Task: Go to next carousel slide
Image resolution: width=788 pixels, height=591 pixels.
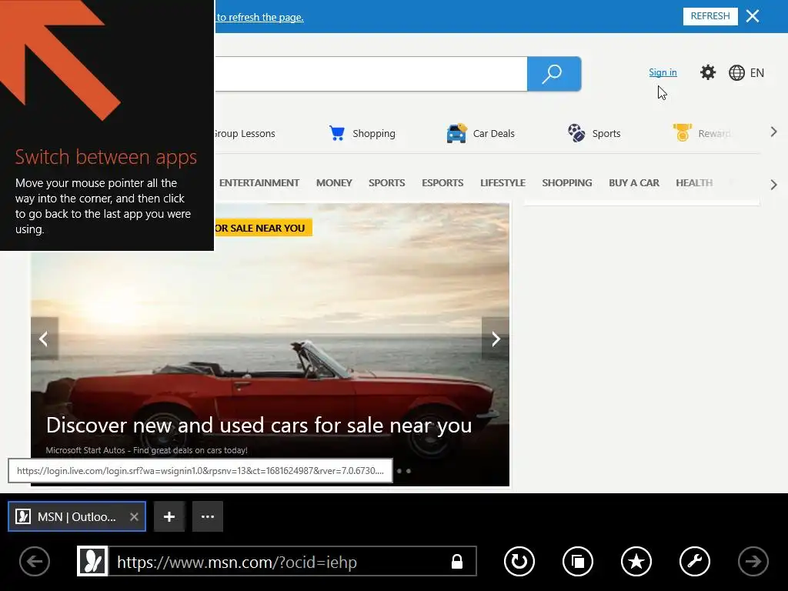Action: (x=495, y=339)
